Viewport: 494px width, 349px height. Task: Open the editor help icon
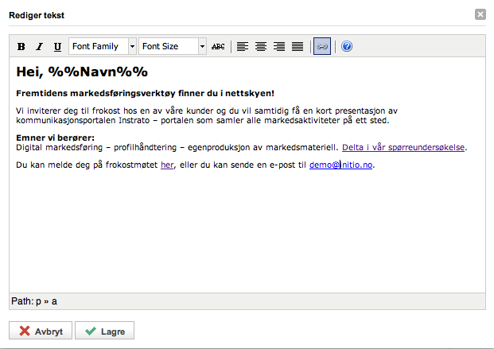[347, 47]
